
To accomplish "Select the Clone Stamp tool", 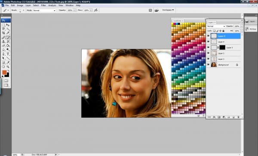I will point(3,42).
